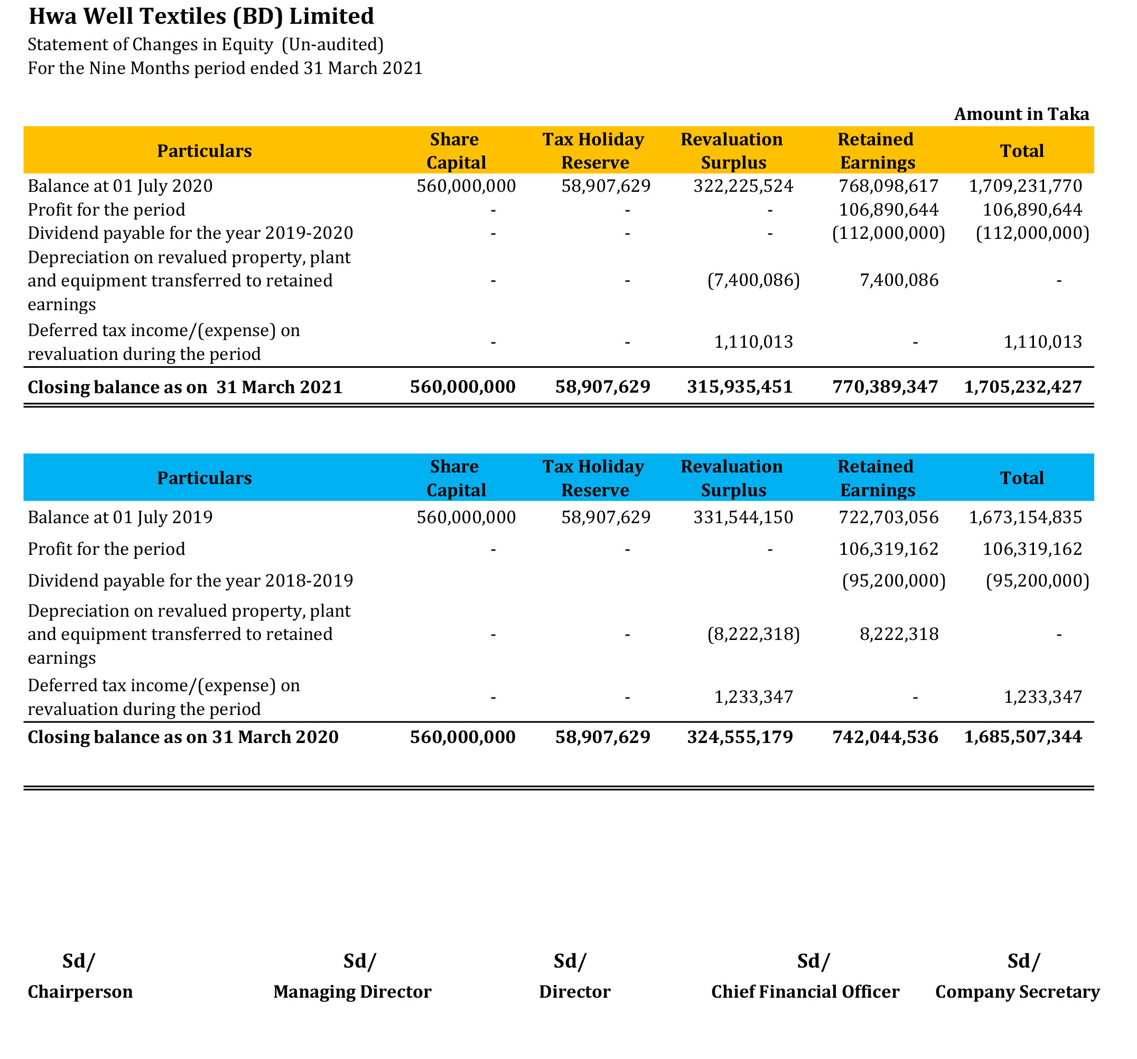The height and width of the screenshot is (1059, 1137).
Task: Click the Chief Financial Officer signature label
Action: [x=805, y=991]
